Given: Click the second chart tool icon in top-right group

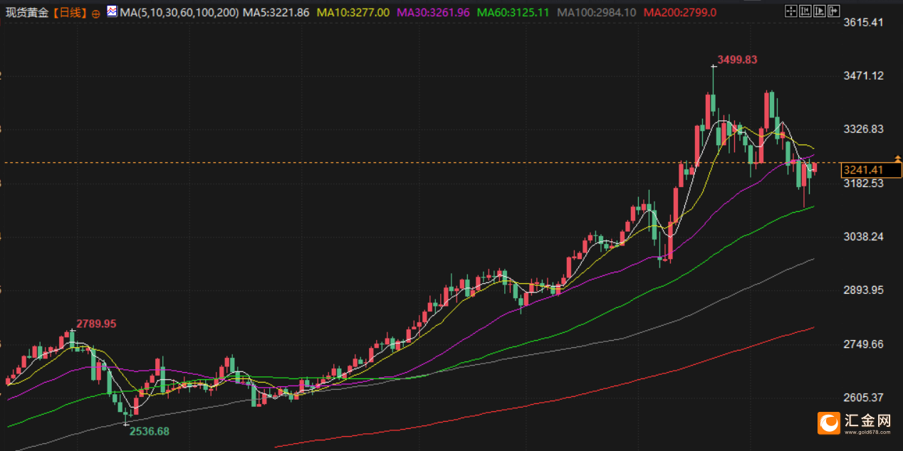Looking at the screenshot, I should click(x=805, y=11).
